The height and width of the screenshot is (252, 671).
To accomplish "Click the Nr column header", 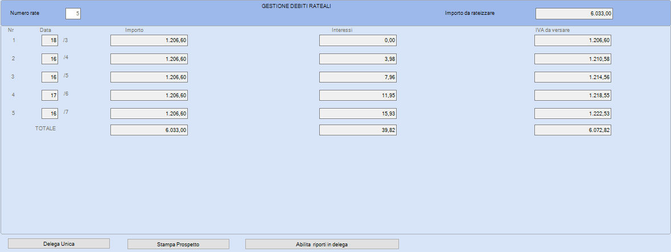I will click(11, 30).
